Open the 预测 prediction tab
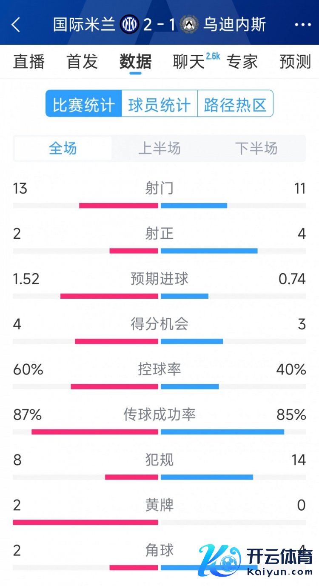The image size is (319, 586). (295, 62)
